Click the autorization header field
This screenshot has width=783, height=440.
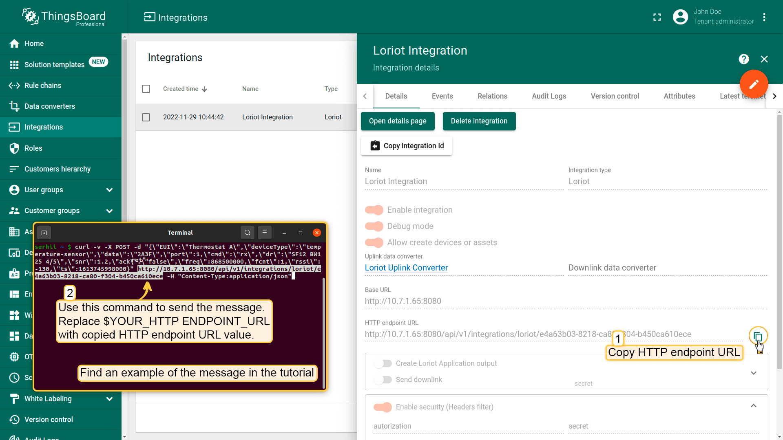click(x=469, y=426)
